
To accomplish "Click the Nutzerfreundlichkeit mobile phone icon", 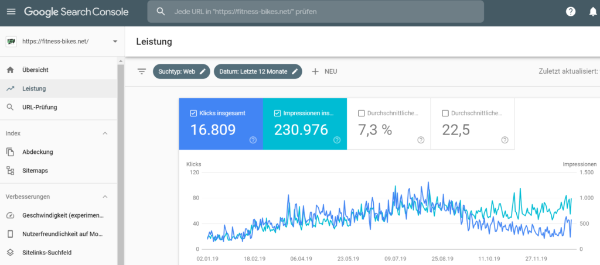I will tap(11, 233).
